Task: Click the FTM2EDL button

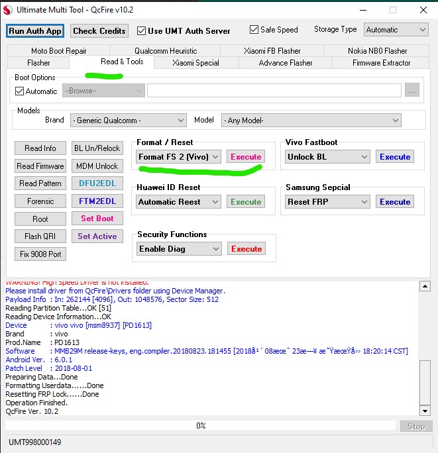Action: point(97,201)
